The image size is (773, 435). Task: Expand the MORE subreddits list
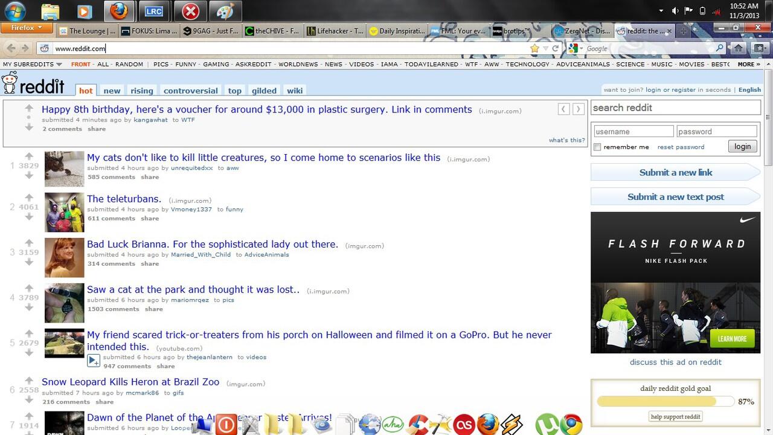749,64
